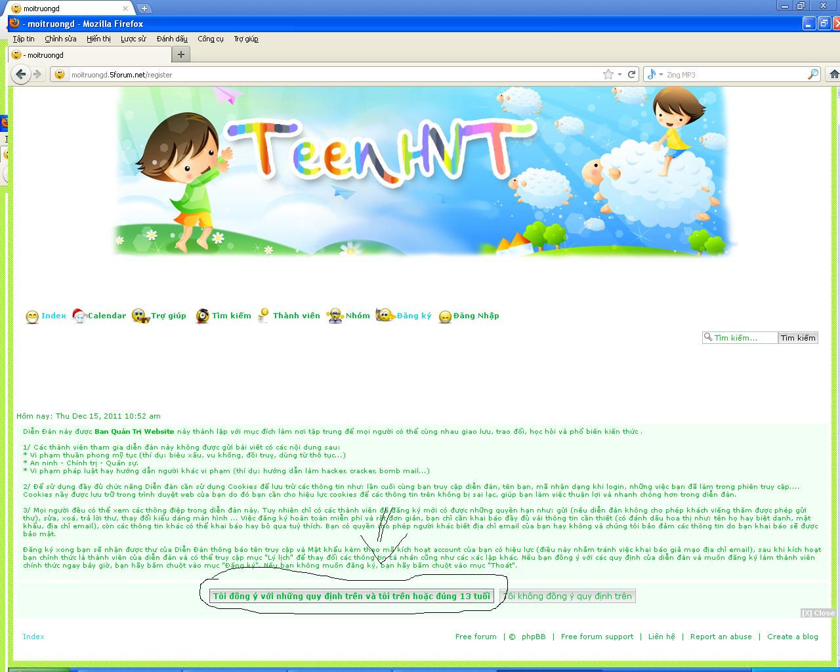Viewport: 840px width, 672px height.
Task: Open the Create a blog link
Action: click(793, 637)
